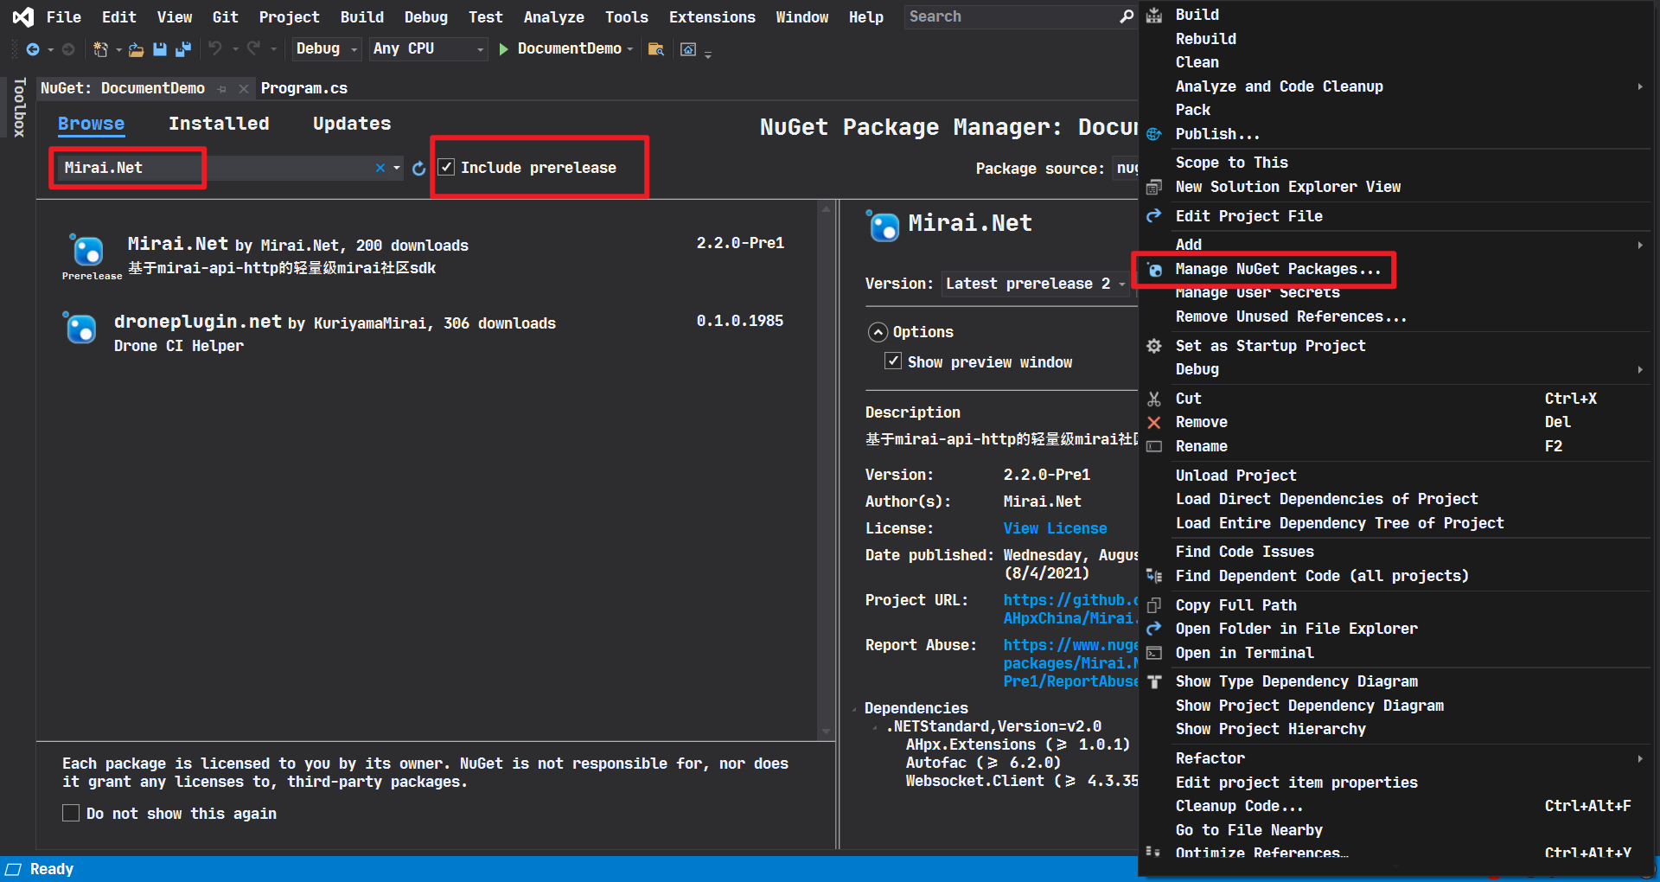1660x882 pixels.
Task: Check the Do not show this again box
Action: click(71, 813)
